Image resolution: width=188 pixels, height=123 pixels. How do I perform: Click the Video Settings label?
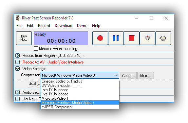(x=34, y=69)
